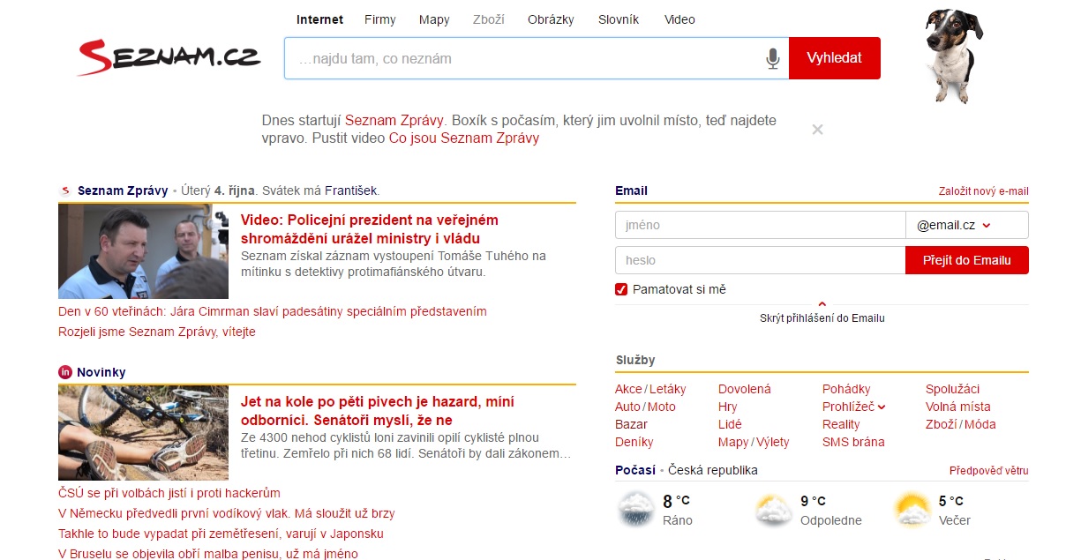Click the sunny evening weather icon
Image resolution: width=1081 pixels, height=560 pixels.
912,510
